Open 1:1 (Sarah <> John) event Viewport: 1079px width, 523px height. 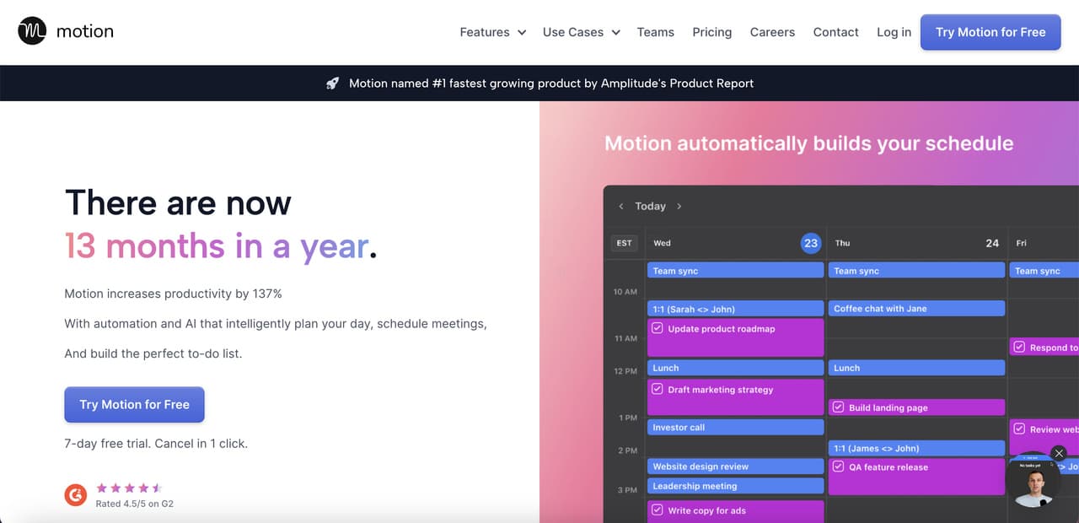736,309
